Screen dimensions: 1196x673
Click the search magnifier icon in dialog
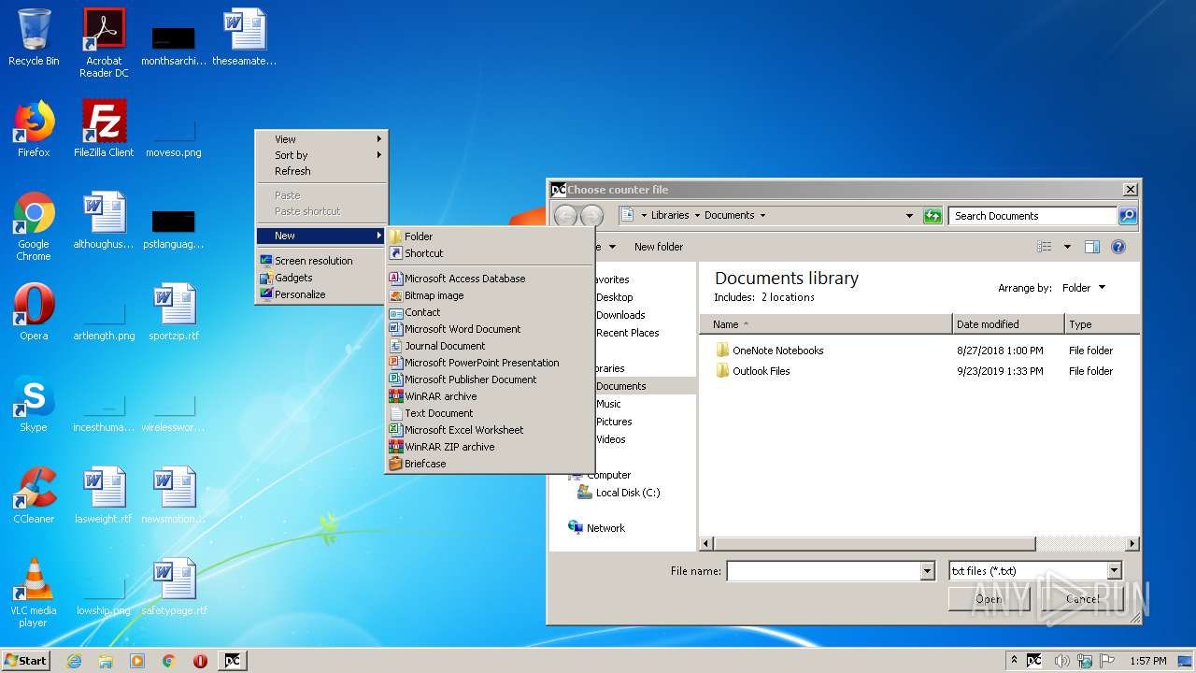[x=1128, y=216]
